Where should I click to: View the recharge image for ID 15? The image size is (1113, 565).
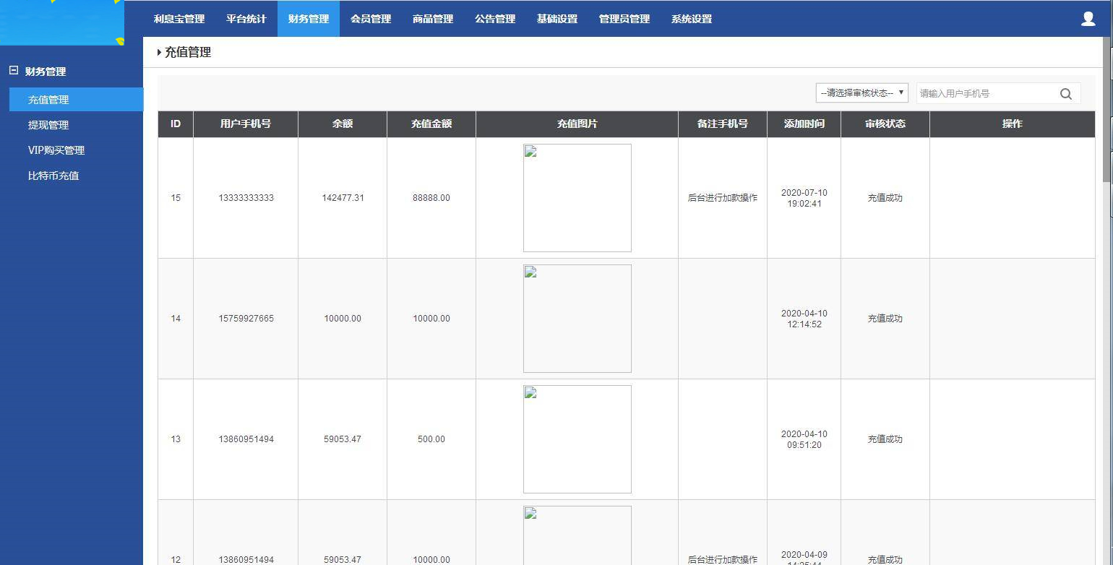(x=577, y=197)
